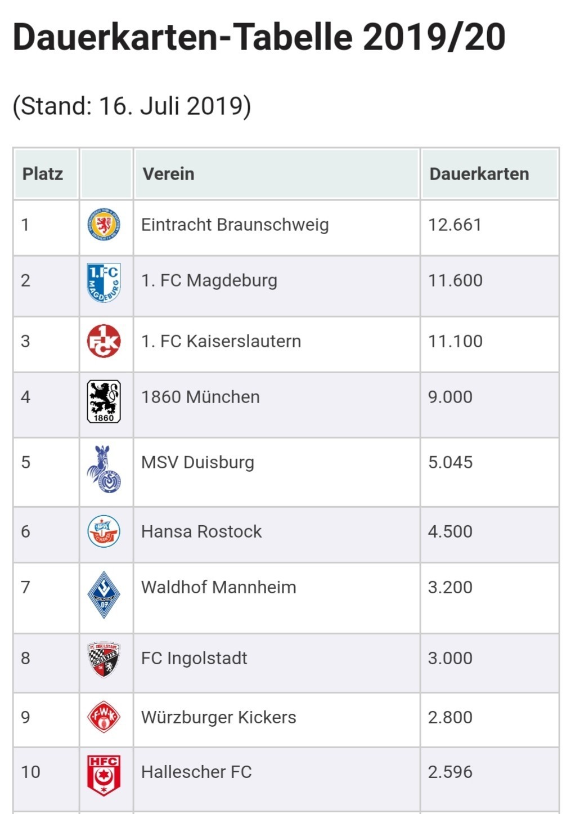Click the Dauerkarten-Tabelle 2019/20 heading
This screenshot has height=814, width=571.
tap(259, 37)
